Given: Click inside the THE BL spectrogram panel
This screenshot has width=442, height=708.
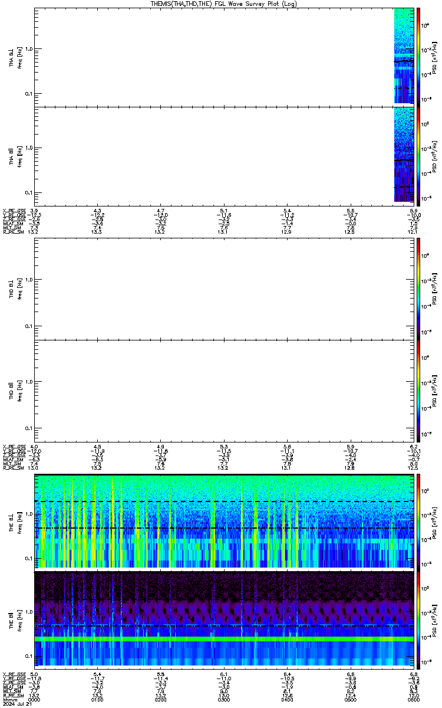Looking at the screenshot, I should point(223,521).
